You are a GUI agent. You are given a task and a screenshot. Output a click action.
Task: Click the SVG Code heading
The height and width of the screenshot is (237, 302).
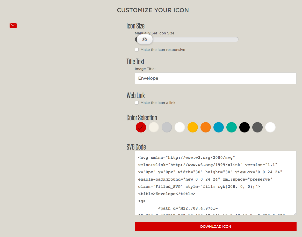[136, 147]
